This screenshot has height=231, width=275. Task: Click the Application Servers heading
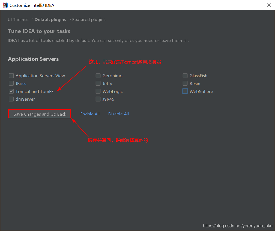pyautogui.click(x=33, y=59)
